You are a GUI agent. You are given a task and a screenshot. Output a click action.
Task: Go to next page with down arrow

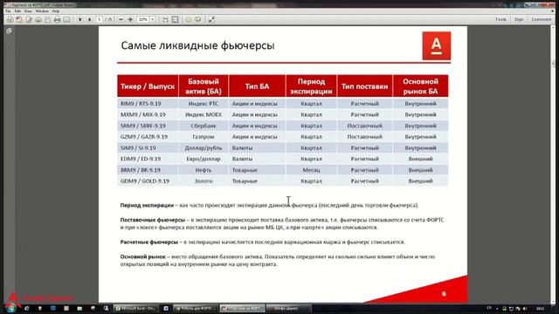89,19
